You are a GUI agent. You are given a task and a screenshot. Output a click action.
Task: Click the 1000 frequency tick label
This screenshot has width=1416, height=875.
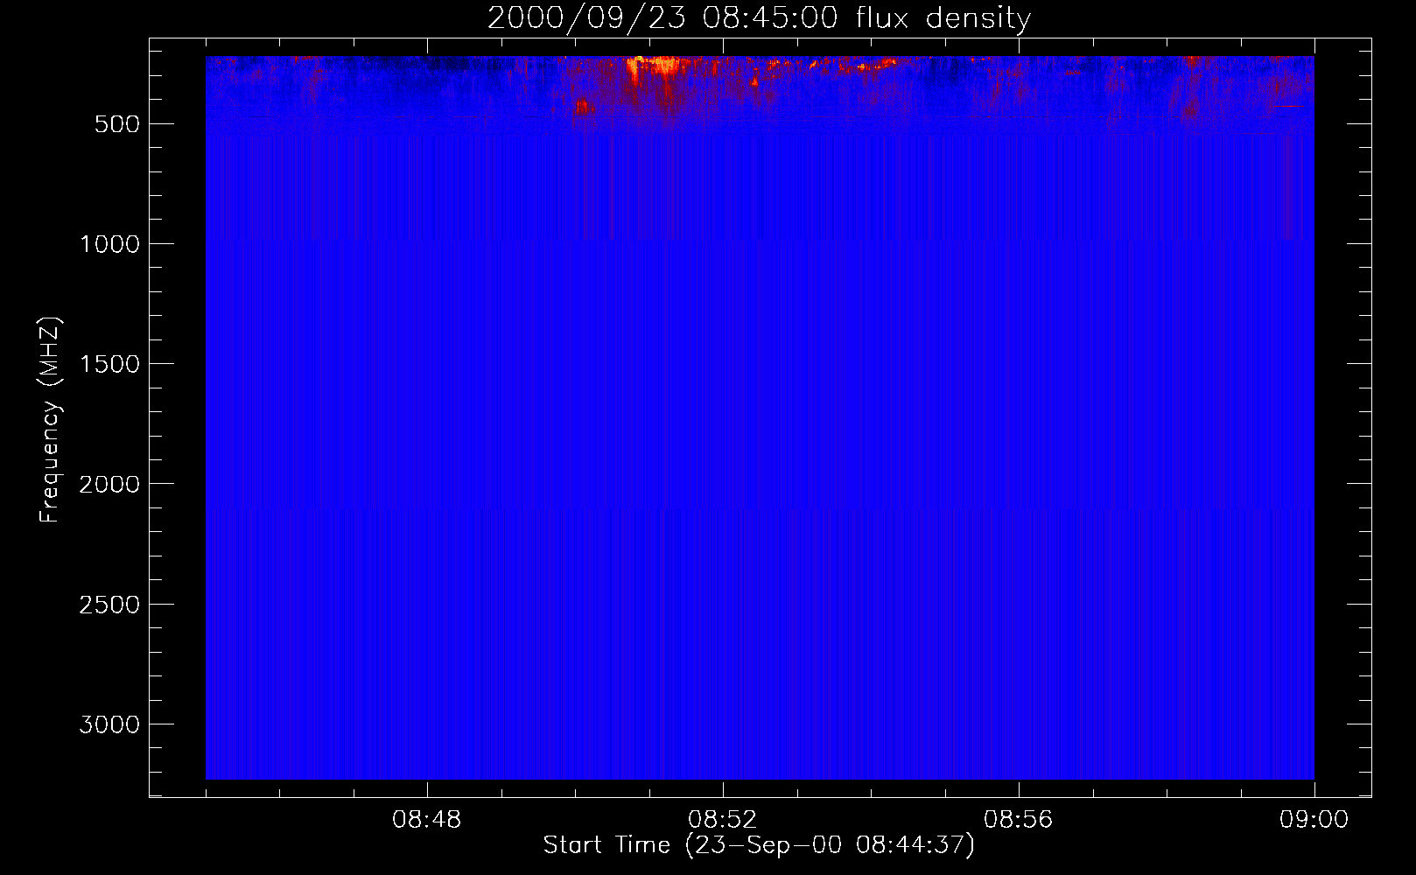(x=109, y=244)
